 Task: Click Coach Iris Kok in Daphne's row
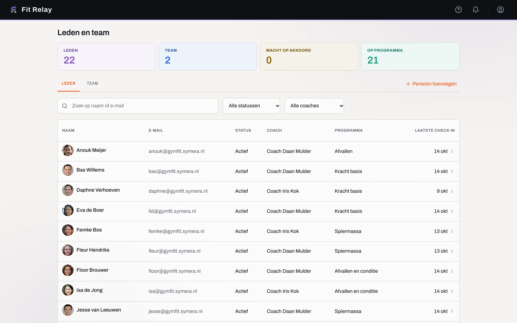(283, 191)
